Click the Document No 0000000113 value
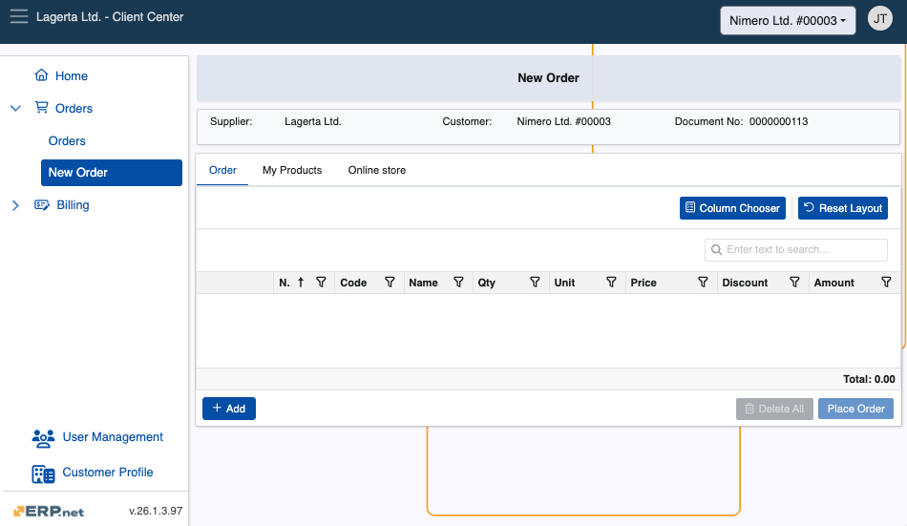This screenshot has width=907, height=526. (778, 121)
